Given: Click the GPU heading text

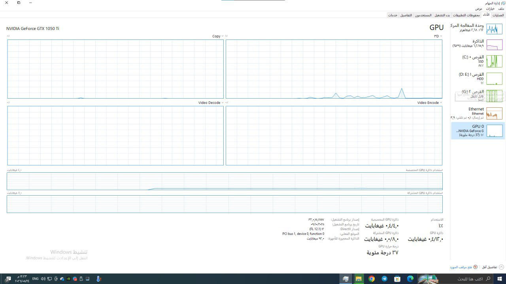Looking at the screenshot, I should click(436, 27).
